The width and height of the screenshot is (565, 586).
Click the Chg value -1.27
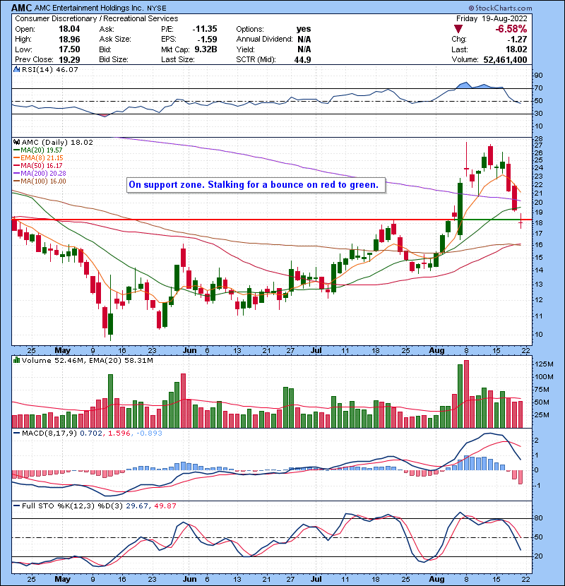coord(517,40)
